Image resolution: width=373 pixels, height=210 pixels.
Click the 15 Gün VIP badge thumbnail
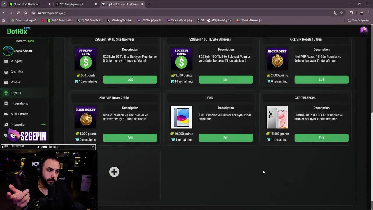pyautogui.click(x=277, y=59)
